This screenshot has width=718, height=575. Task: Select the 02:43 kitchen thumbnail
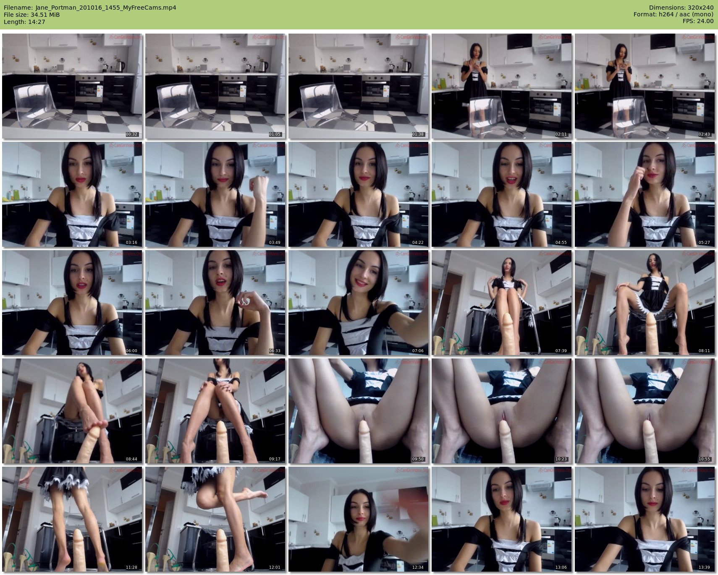click(x=645, y=86)
